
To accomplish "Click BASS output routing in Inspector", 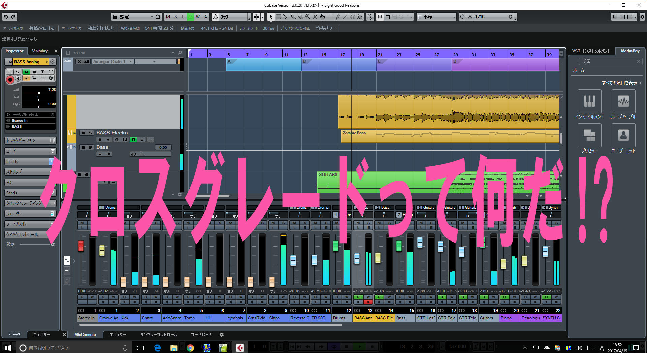I will click(x=30, y=126).
